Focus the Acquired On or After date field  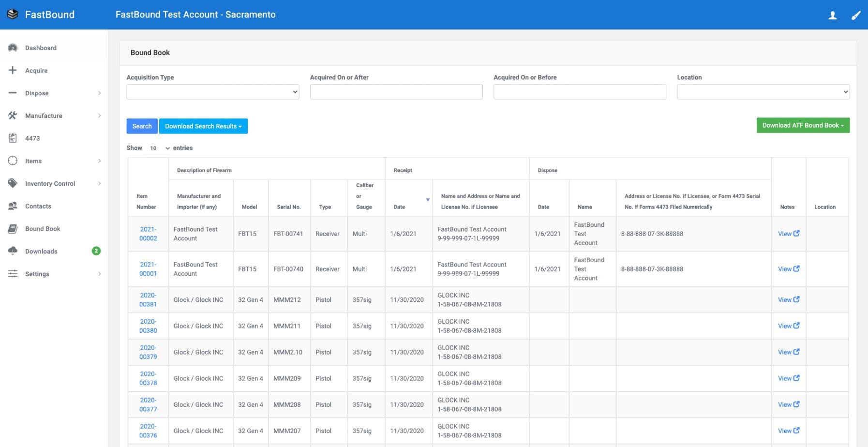[x=396, y=92]
